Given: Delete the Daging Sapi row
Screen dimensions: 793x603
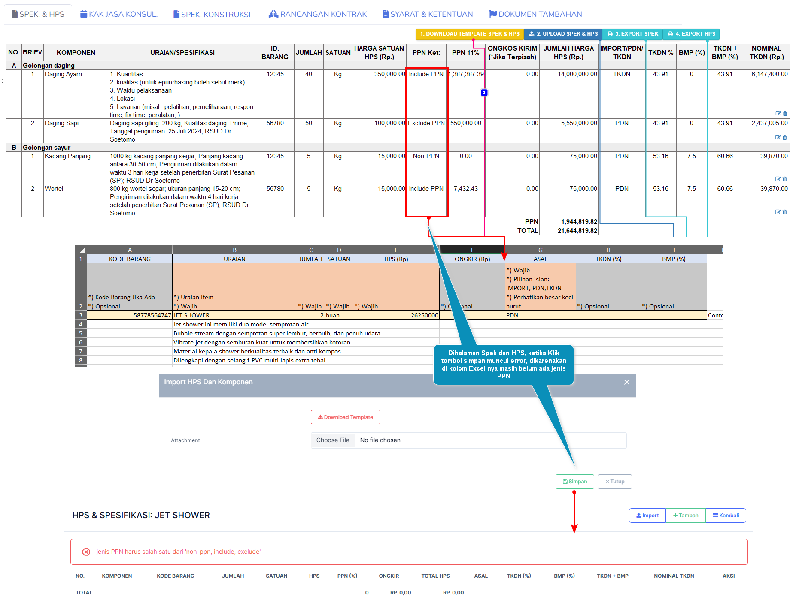Looking at the screenshot, I should coord(785,138).
